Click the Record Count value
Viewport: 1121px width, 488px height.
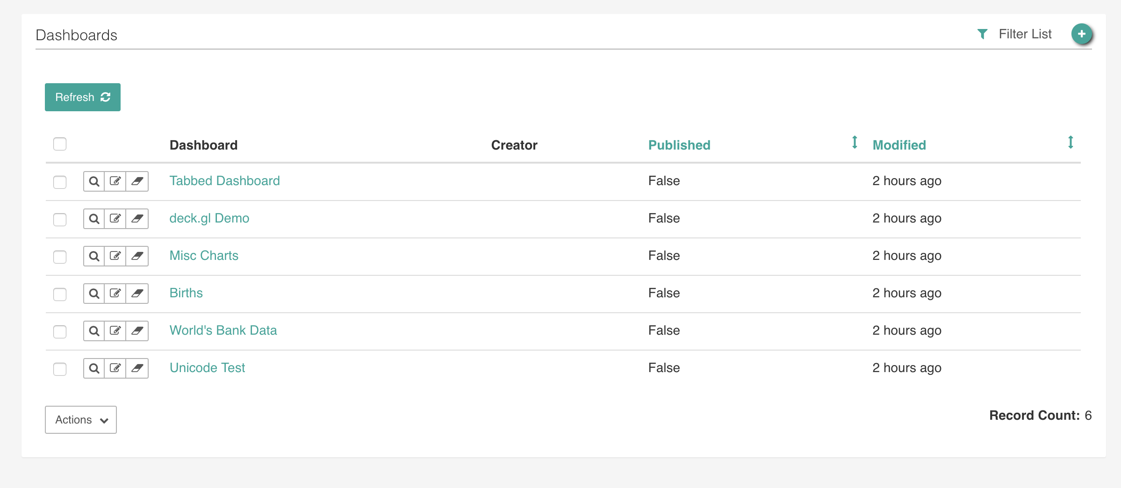pyautogui.click(x=1089, y=415)
